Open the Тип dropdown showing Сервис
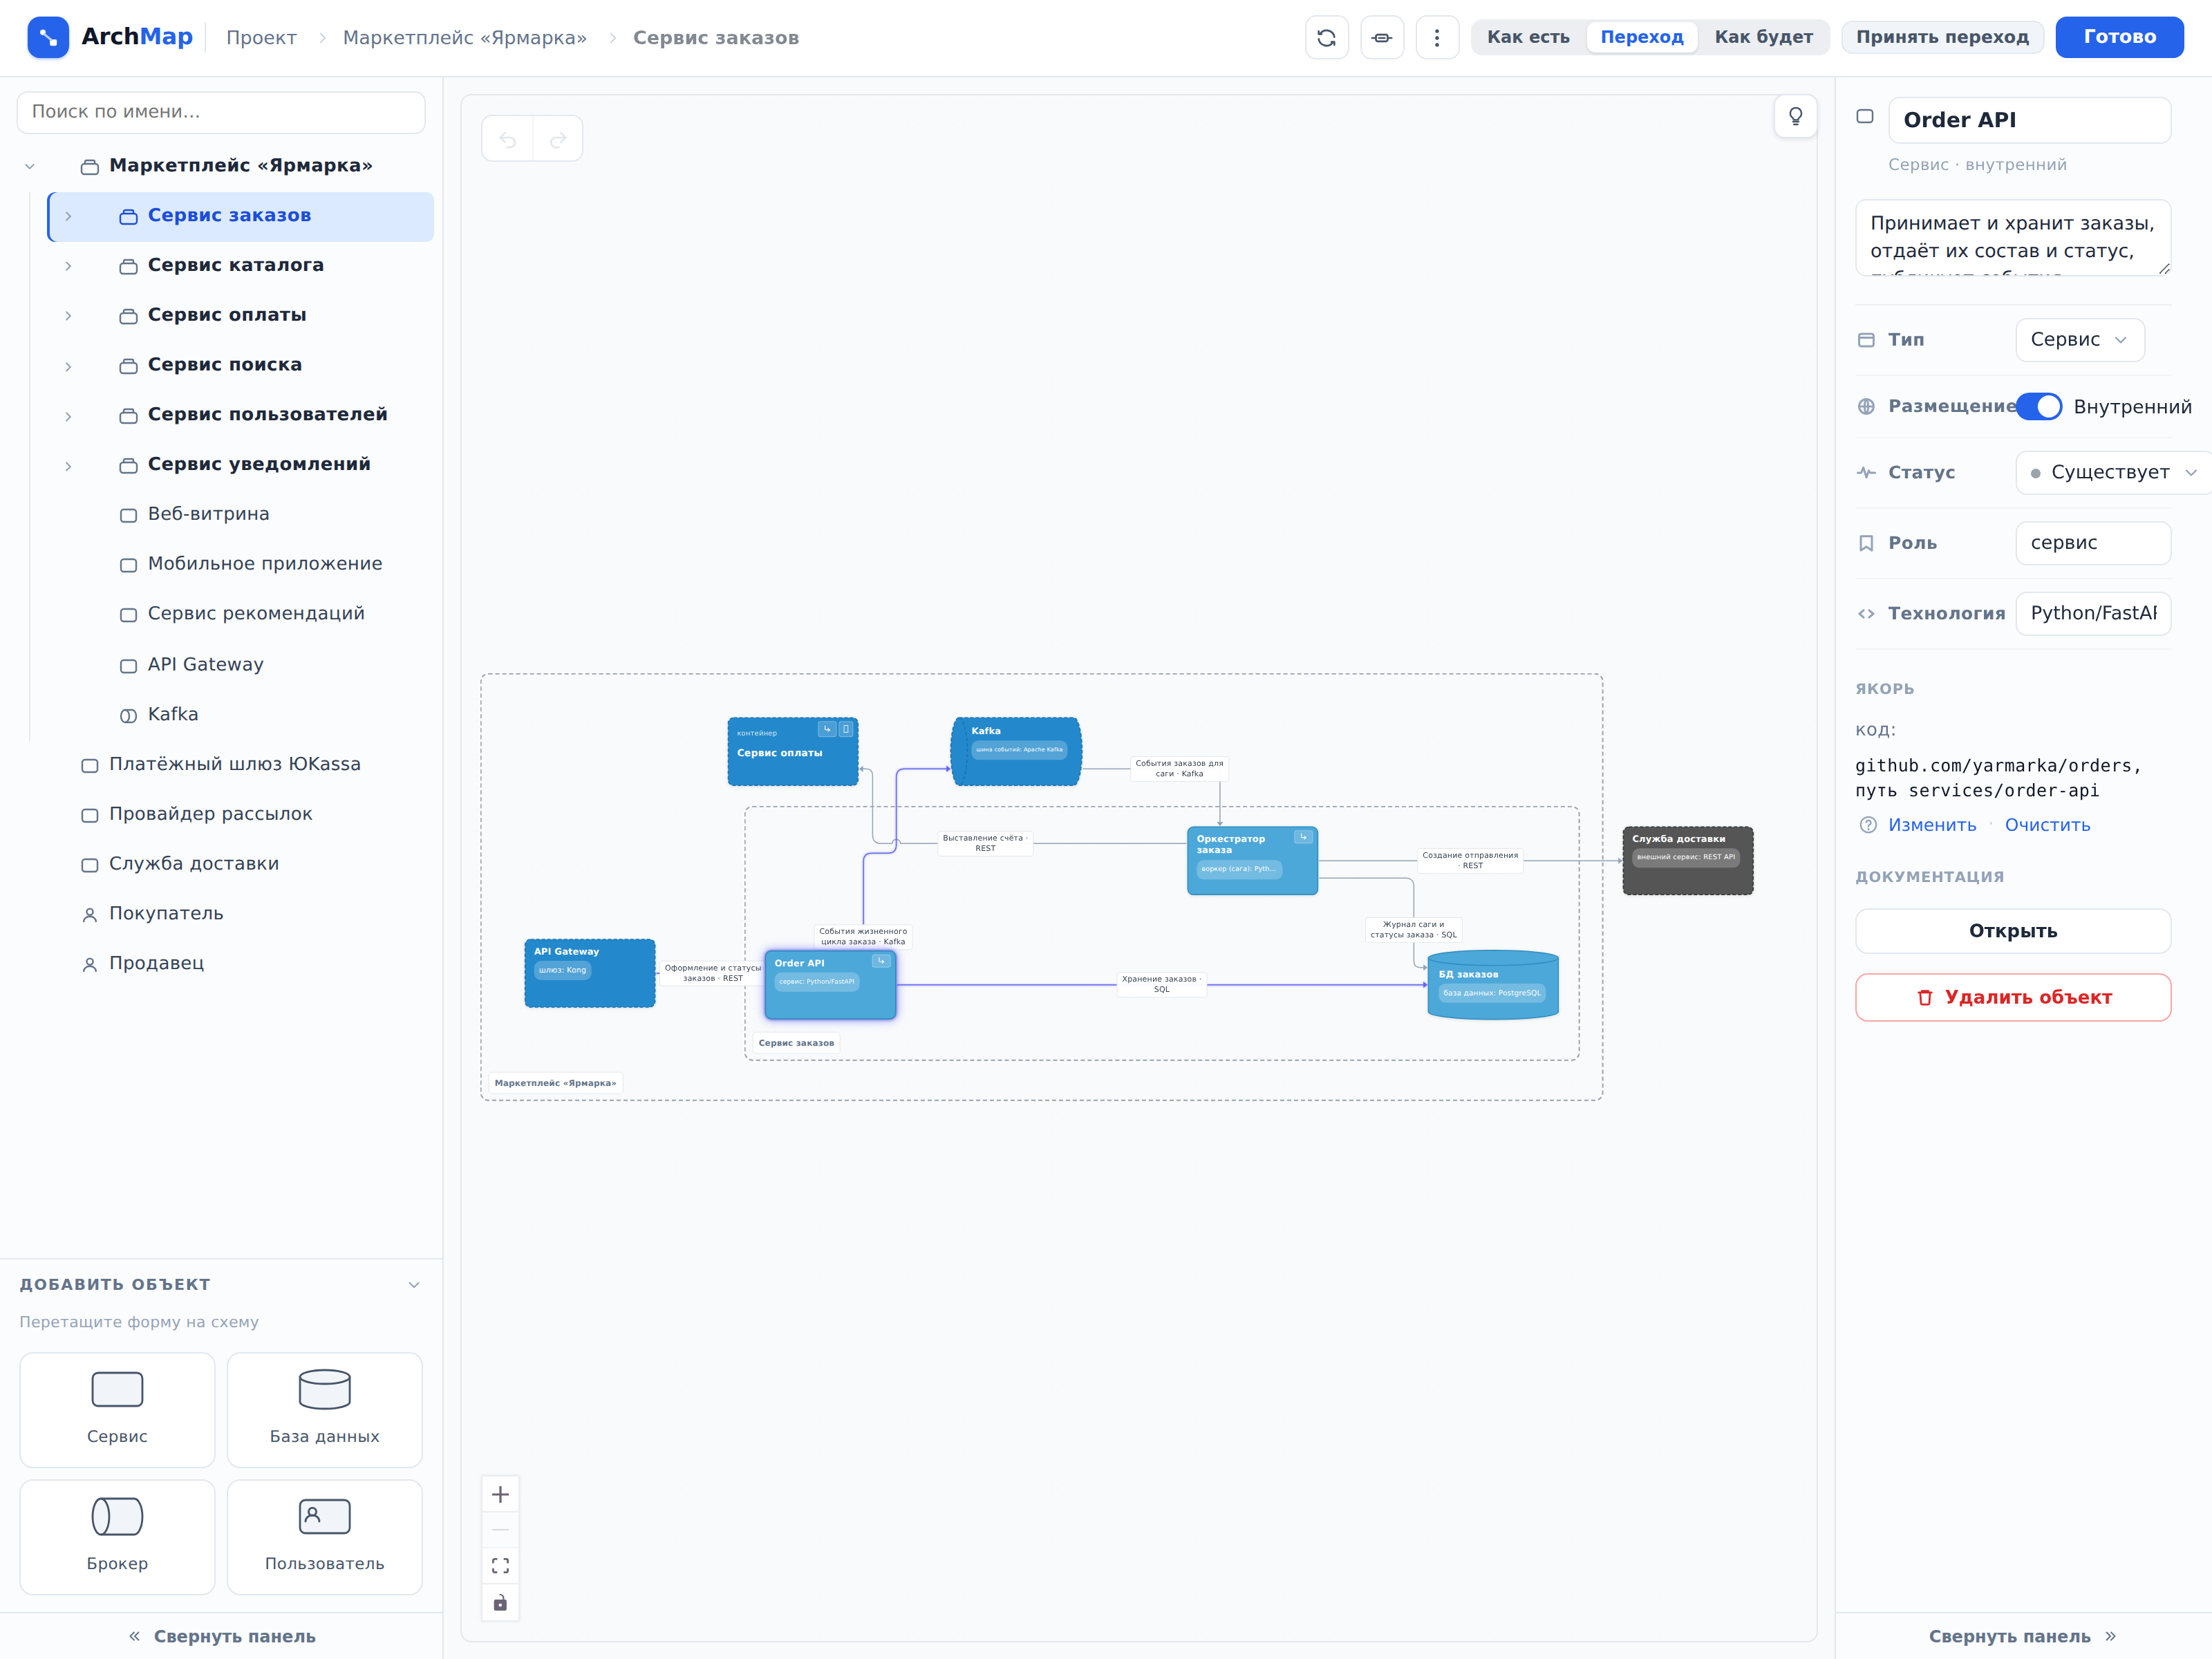 (2079, 339)
